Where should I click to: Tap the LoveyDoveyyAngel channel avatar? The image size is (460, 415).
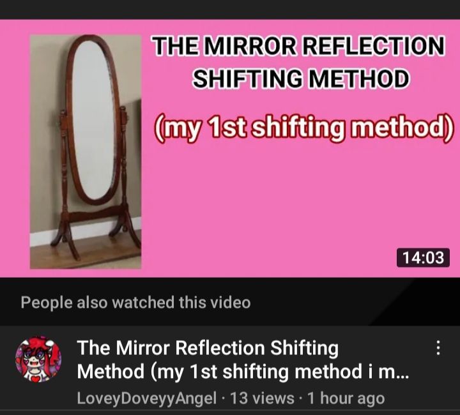pos(38,359)
